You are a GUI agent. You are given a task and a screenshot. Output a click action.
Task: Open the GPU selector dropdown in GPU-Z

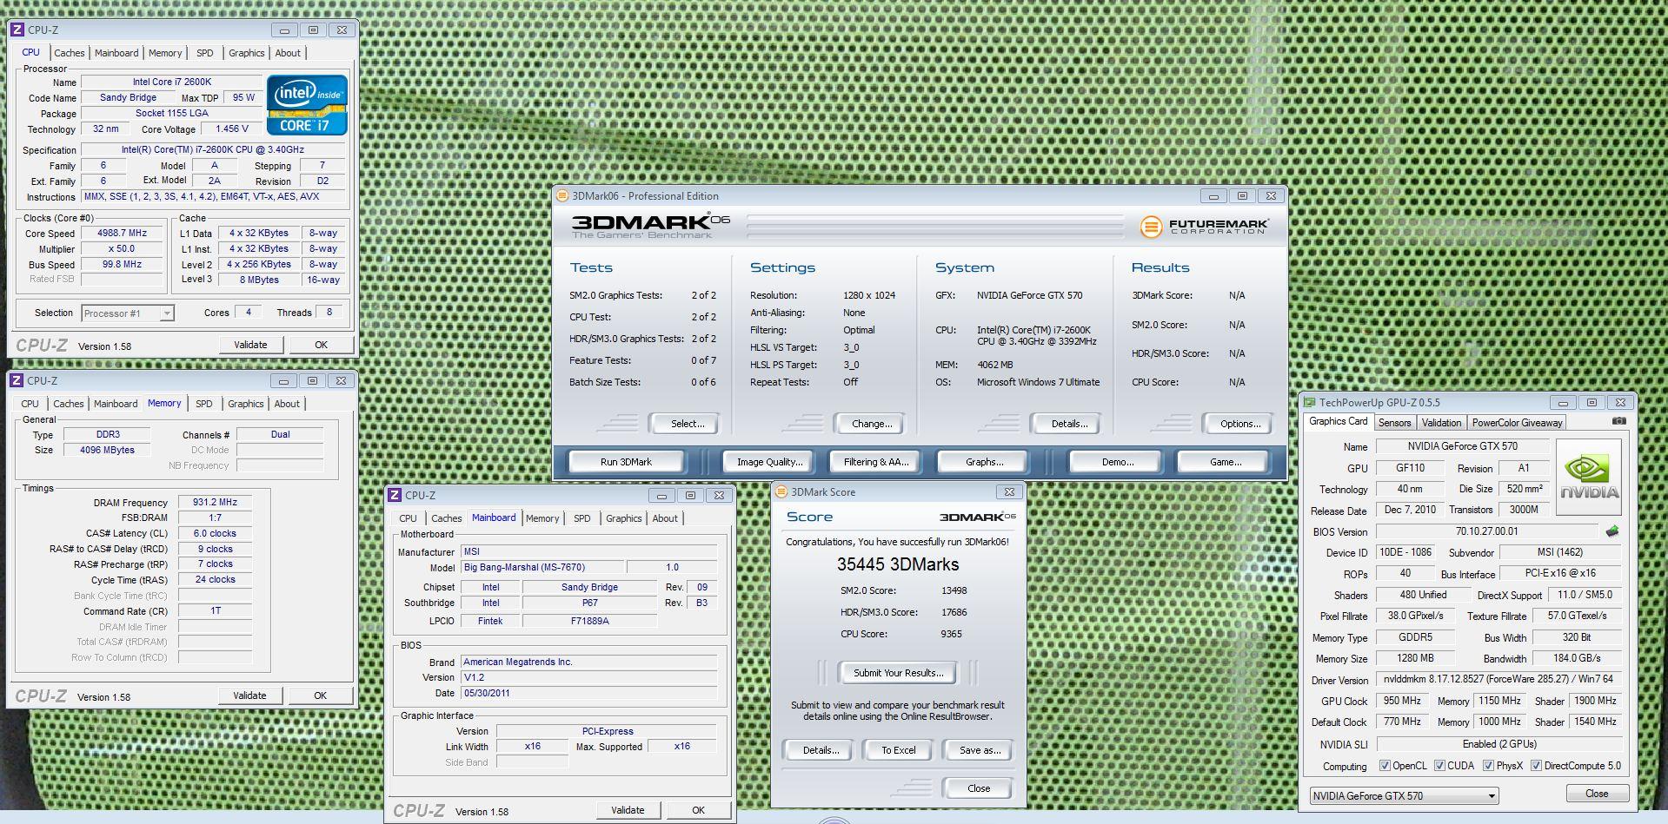pyautogui.click(x=1404, y=796)
